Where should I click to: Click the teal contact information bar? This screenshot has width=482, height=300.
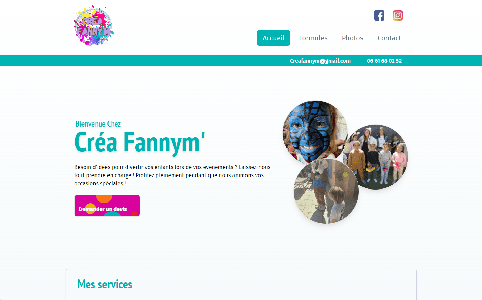(241, 61)
